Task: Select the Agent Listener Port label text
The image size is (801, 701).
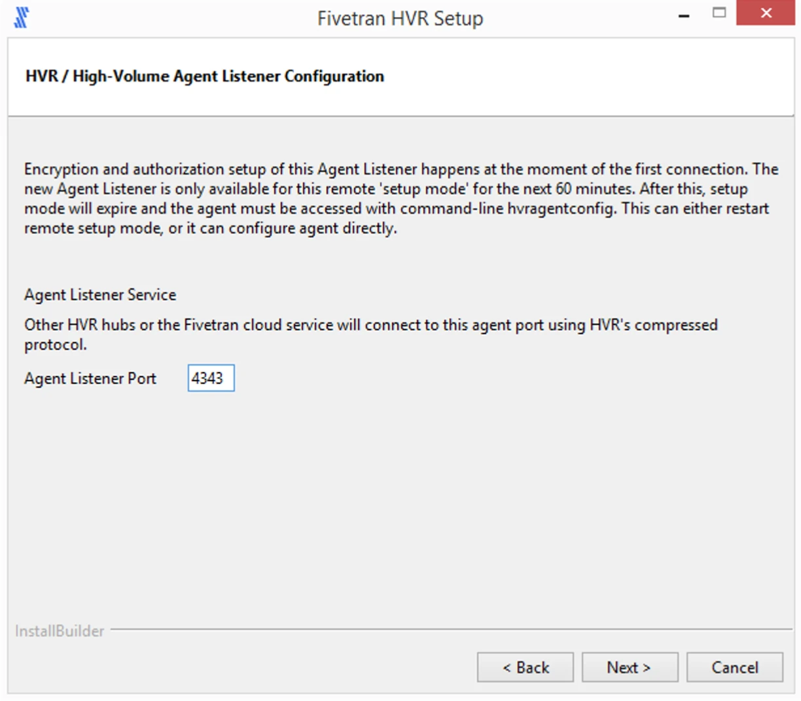Action: pos(90,378)
